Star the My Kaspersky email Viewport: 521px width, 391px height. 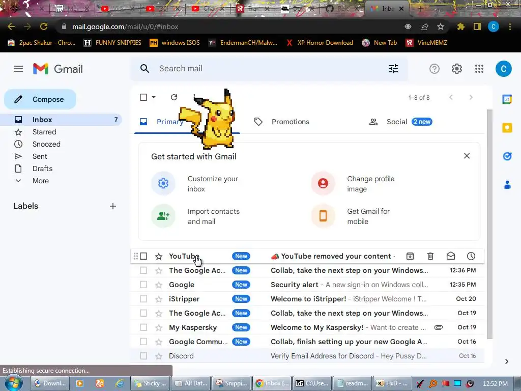coord(159,327)
